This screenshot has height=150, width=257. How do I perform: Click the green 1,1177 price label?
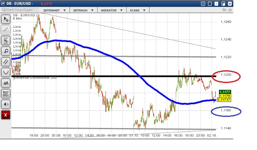[225, 92]
